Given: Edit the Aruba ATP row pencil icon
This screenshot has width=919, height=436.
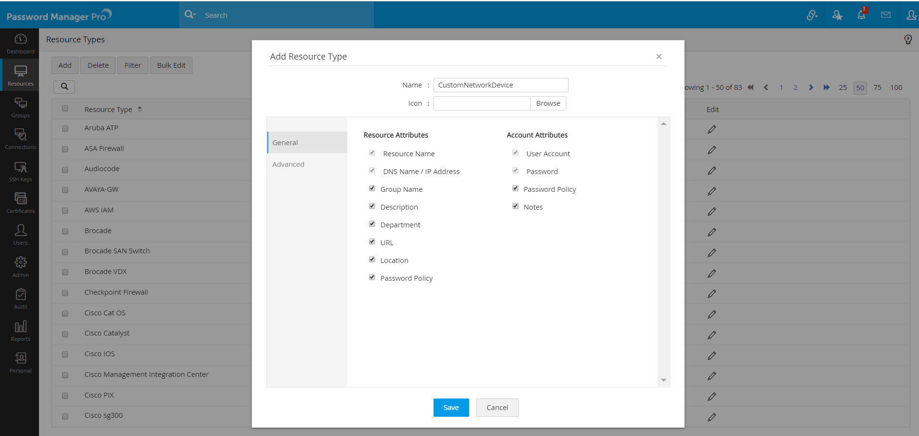Looking at the screenshot, I should [712, 129].
